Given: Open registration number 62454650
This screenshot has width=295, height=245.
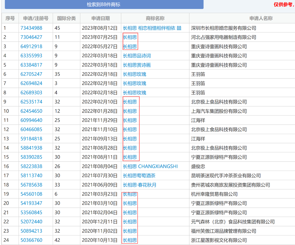Looking at the screenshot, I should click(x=31, y=111).
